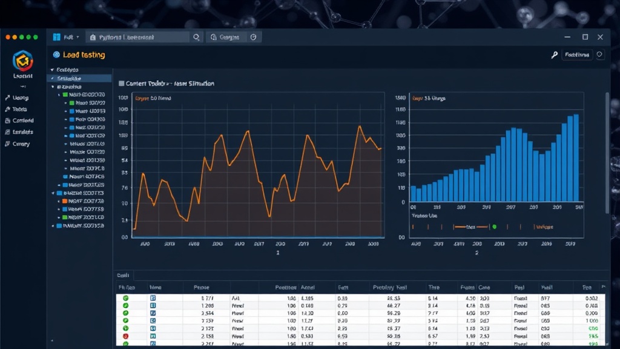This screenshot has height=349, width=620.
Task: Click the Load testing page title
Action: [x=84, y=55]
